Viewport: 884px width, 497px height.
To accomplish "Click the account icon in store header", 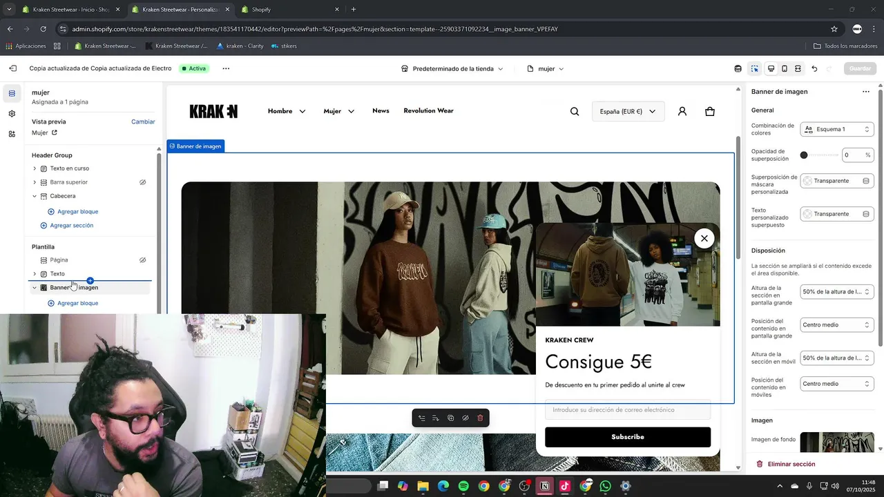I will pyautogui.click(x=682, y=111).
